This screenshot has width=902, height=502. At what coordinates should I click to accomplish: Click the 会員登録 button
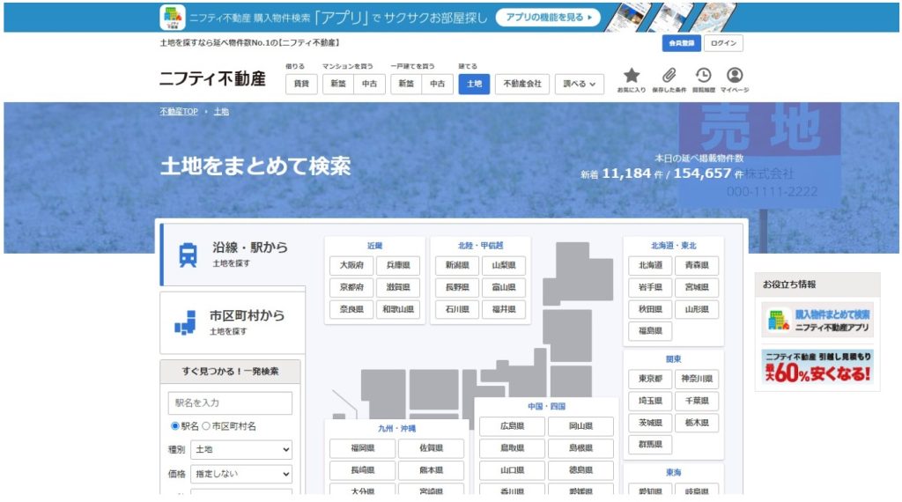[x=681, y=43]
